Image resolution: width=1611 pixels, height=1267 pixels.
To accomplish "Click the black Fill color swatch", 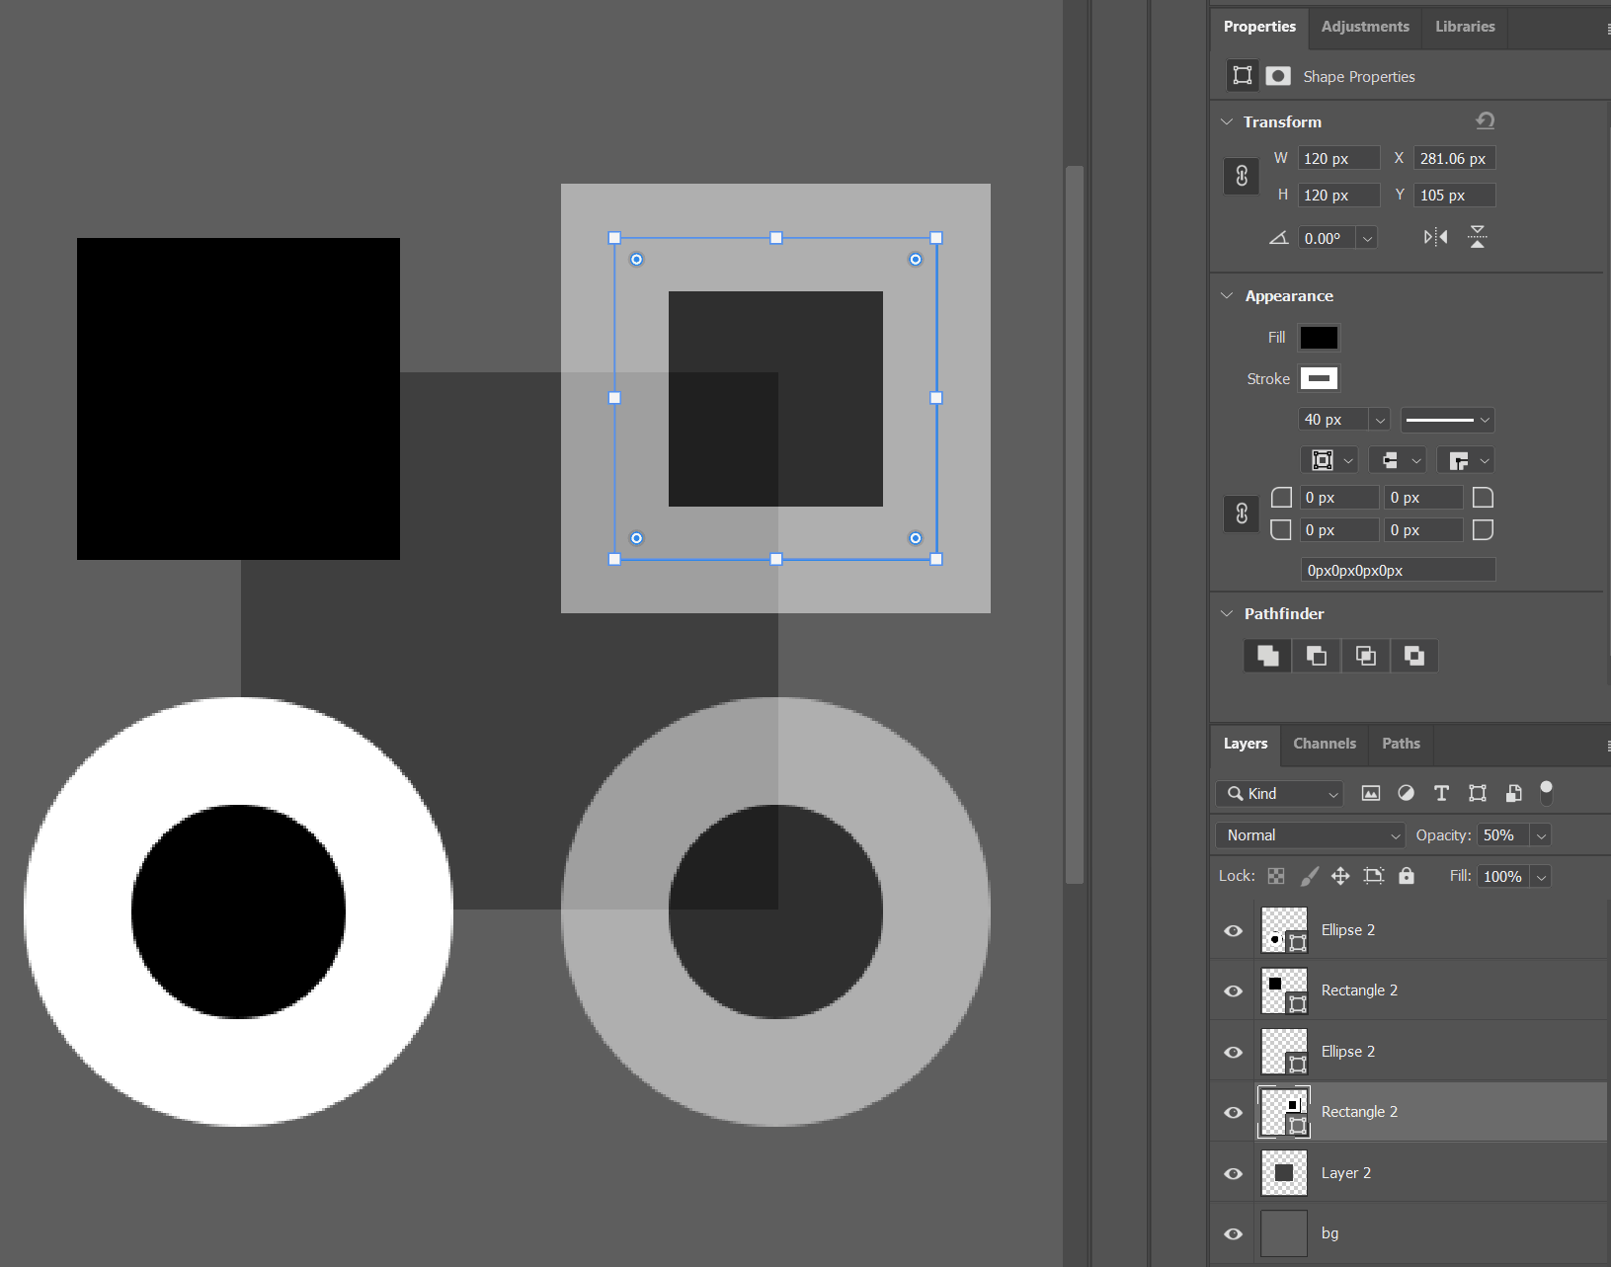I will tap(1318, 338).
